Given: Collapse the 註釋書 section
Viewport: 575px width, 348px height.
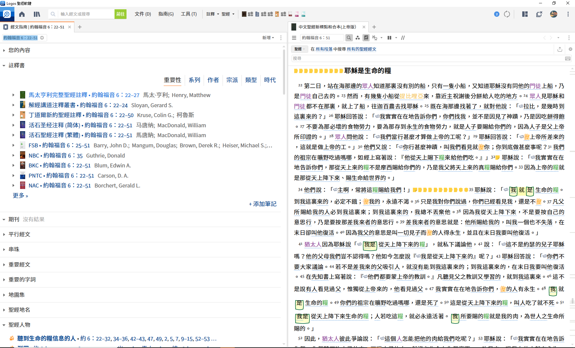Looking at the screenshot, I should 4,65.
